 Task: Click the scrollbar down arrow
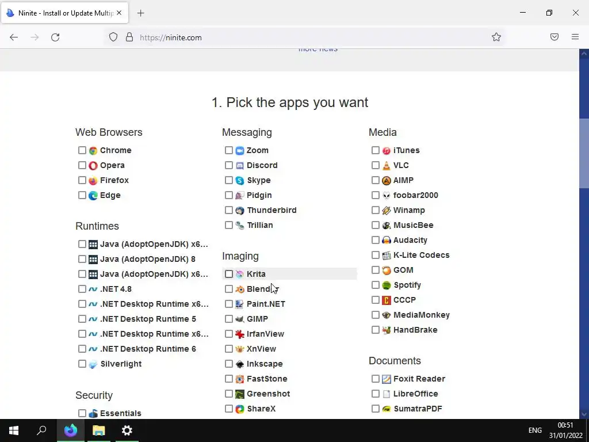584,414
